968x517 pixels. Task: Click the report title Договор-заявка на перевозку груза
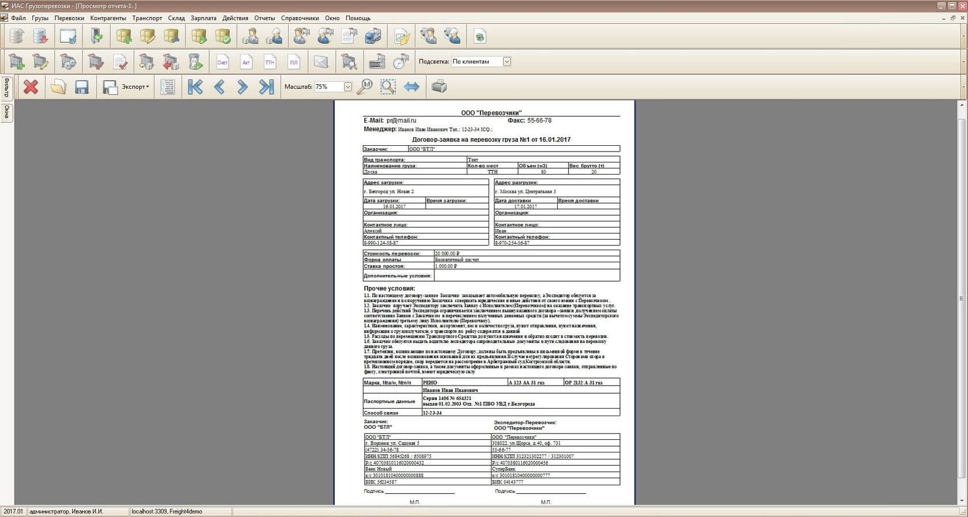tap(491, 139)
